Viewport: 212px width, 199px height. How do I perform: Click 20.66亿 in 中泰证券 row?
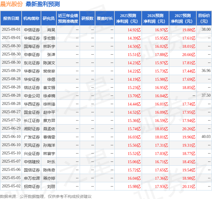(x=189, y=55)
